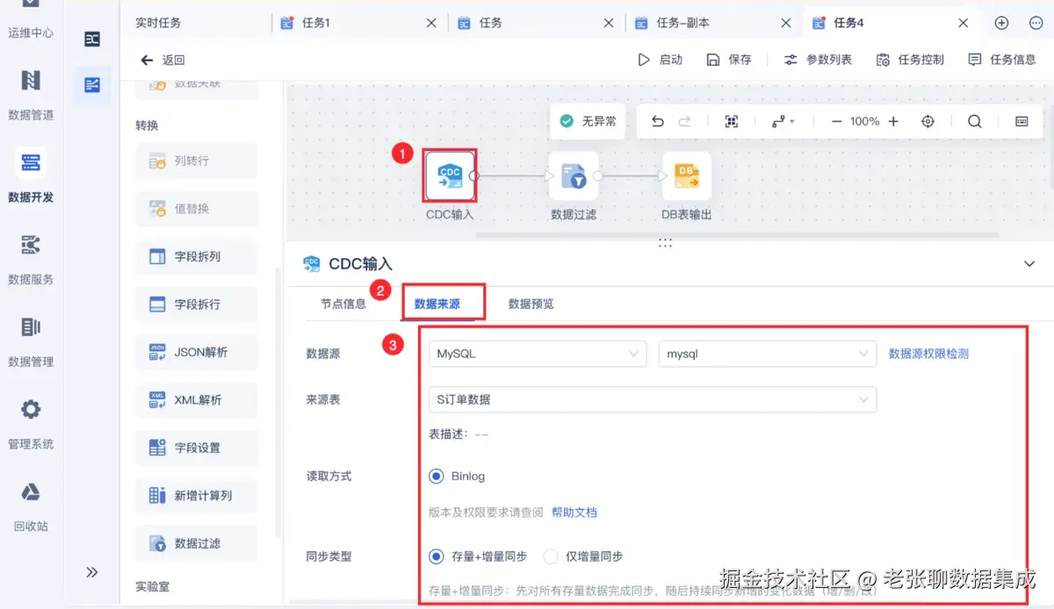
Task: Select the Binlog read method radio
Action: (437, 476)
